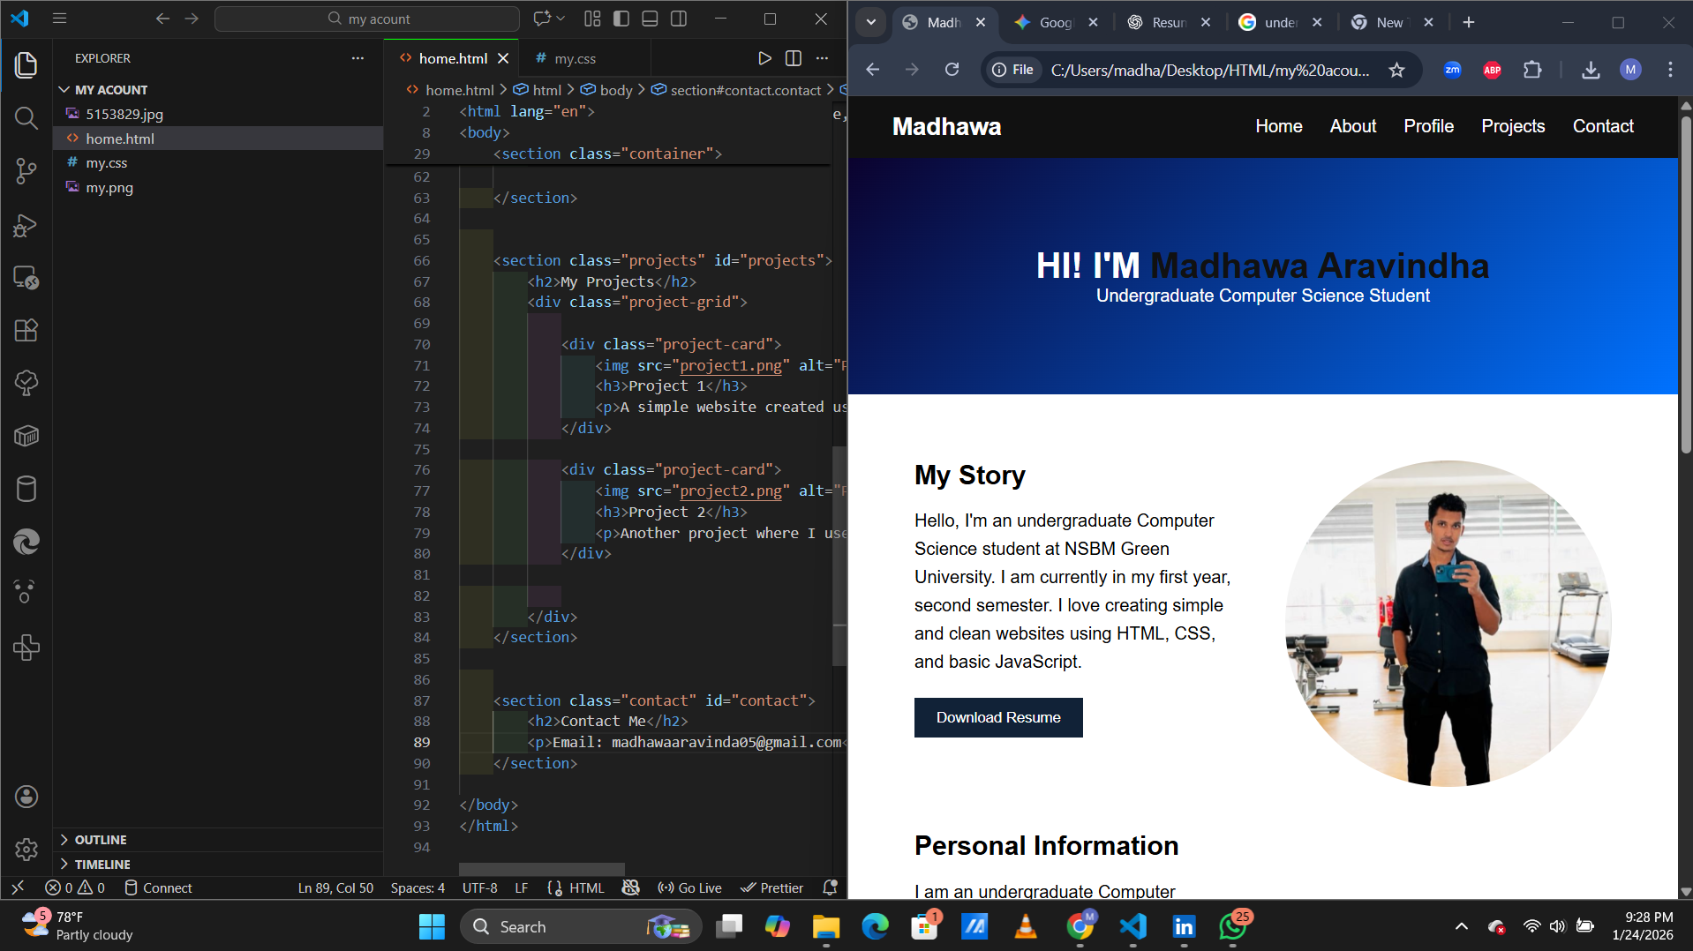Click the browser page vertical scrollbar
Image resolution: width=1693 pixels, height=951 pixels.
1685,282
